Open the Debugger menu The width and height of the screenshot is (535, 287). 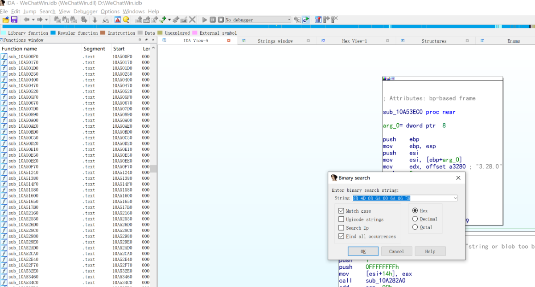[x=85, y=12]
